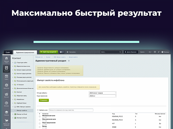Image resolution: width=173 pixels, height=129 pixels.
Task: Click the Множественное column header
Action: [160, 114]
